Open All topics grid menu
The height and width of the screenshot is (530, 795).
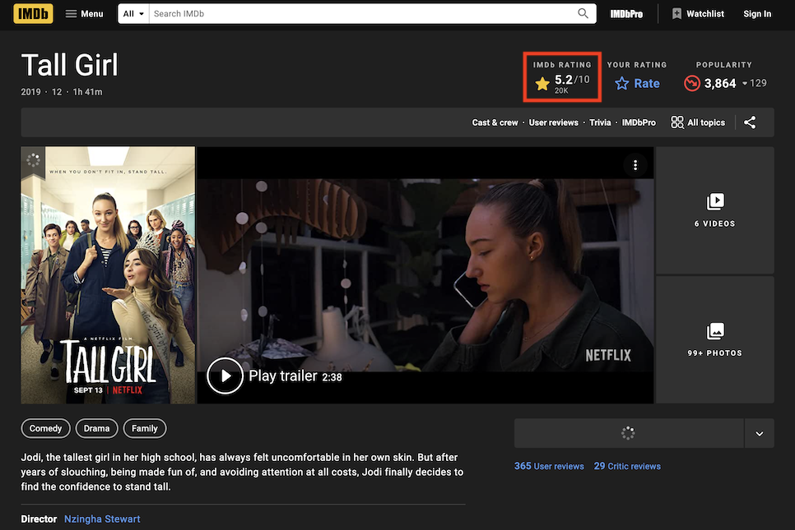tap(698, 122)
